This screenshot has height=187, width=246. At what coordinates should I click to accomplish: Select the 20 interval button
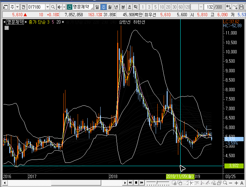pos(168,7)
